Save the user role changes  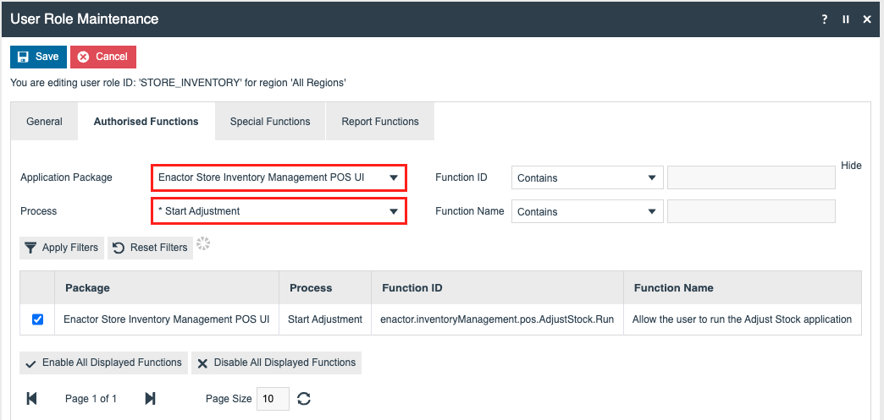pyautogui.click(x=38, y=57)
